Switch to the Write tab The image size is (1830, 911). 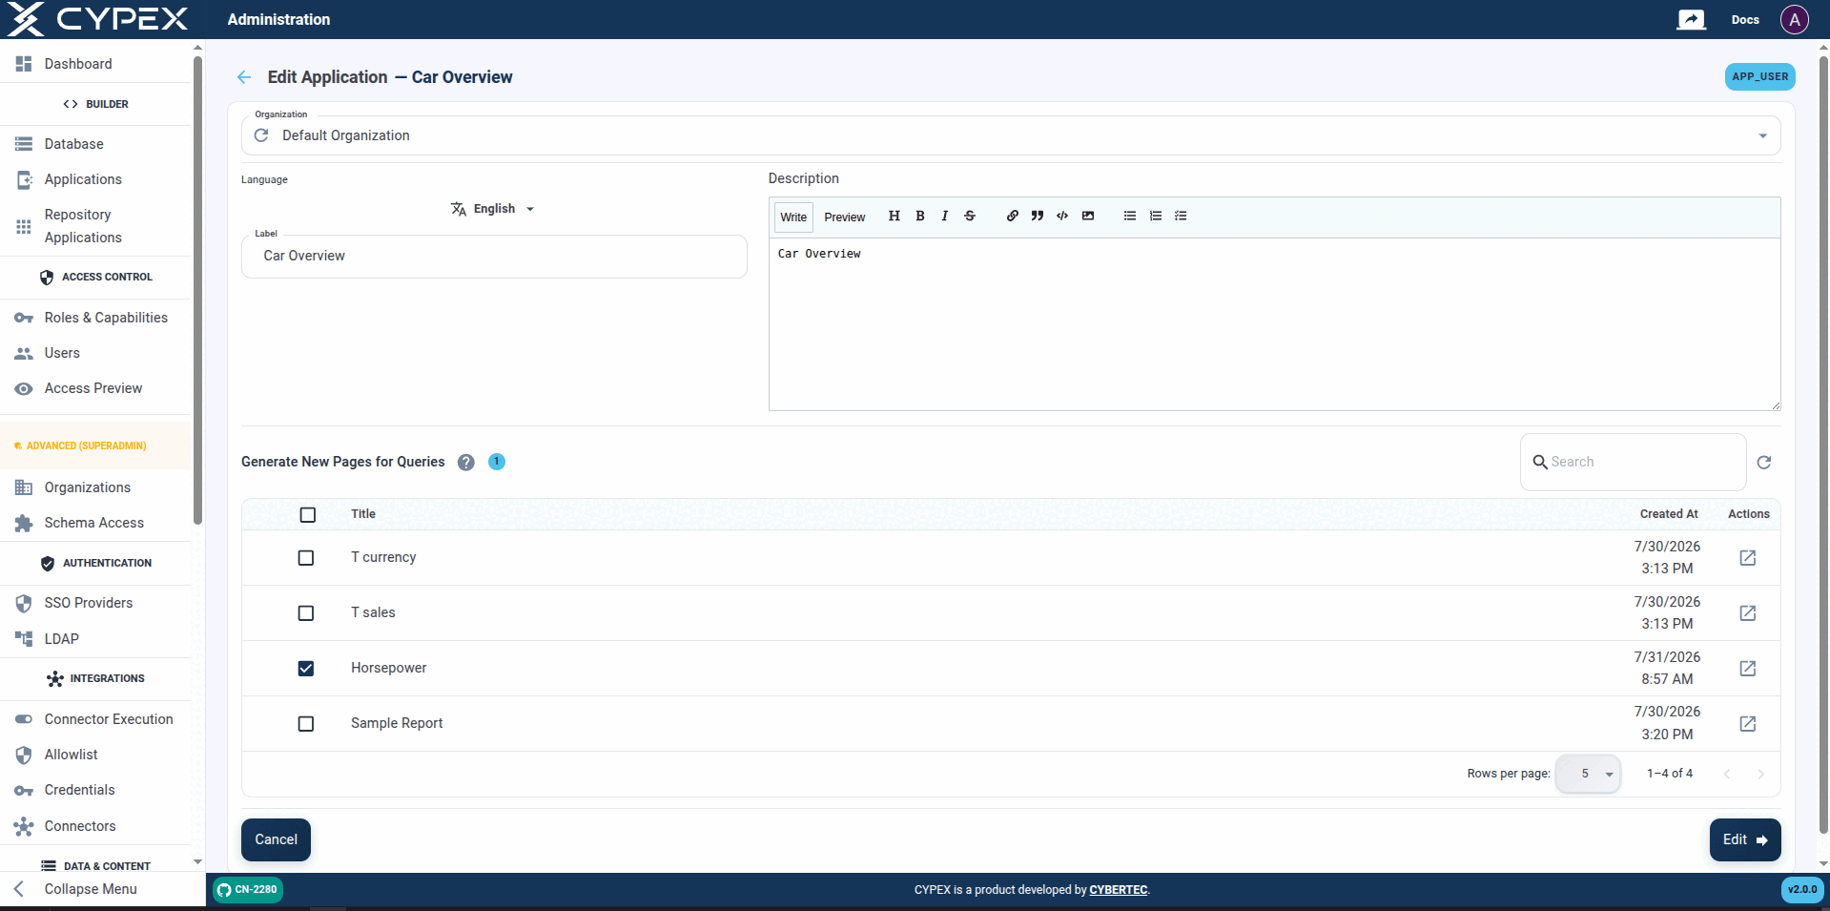pos(793,217)
